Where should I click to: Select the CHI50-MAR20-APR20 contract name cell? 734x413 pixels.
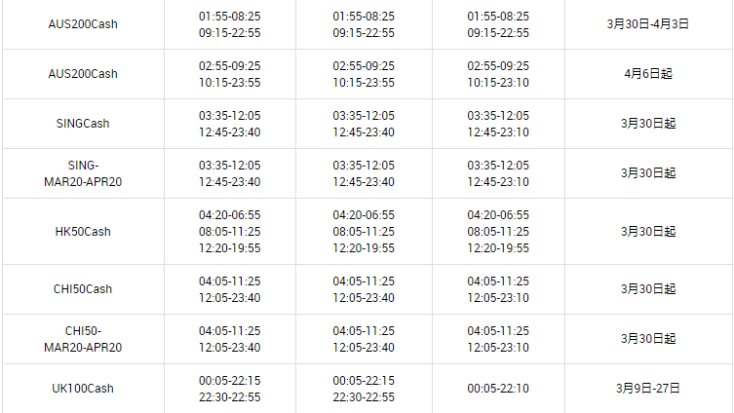pyautogui.click(x=83, y=339)
